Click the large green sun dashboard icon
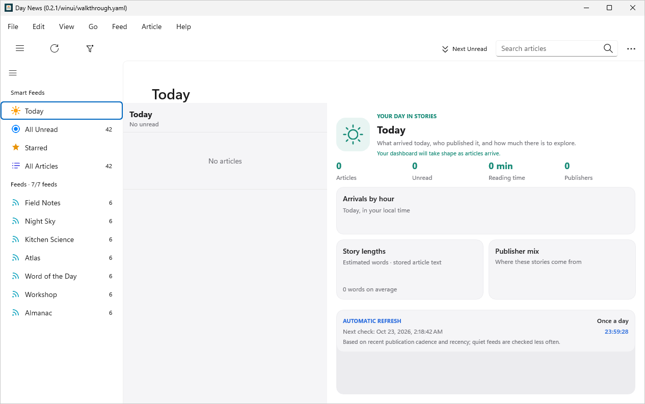This screenshot has width=645, height=404. (x=353, y=134)
